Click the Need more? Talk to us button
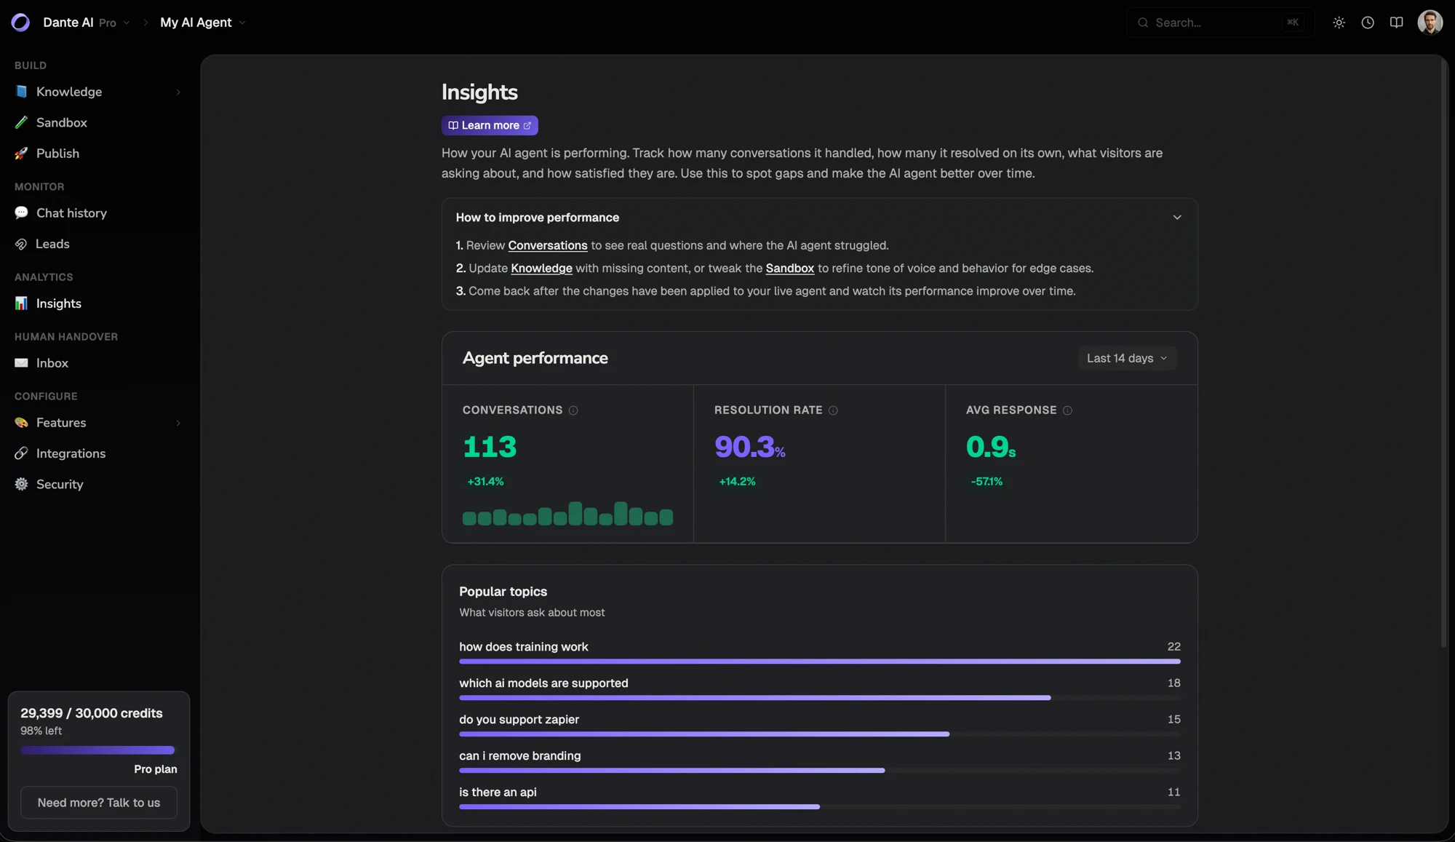Image resolution: width=1455 pixels, height=842 pixels. pyautogui.click(x=99, y=803)
